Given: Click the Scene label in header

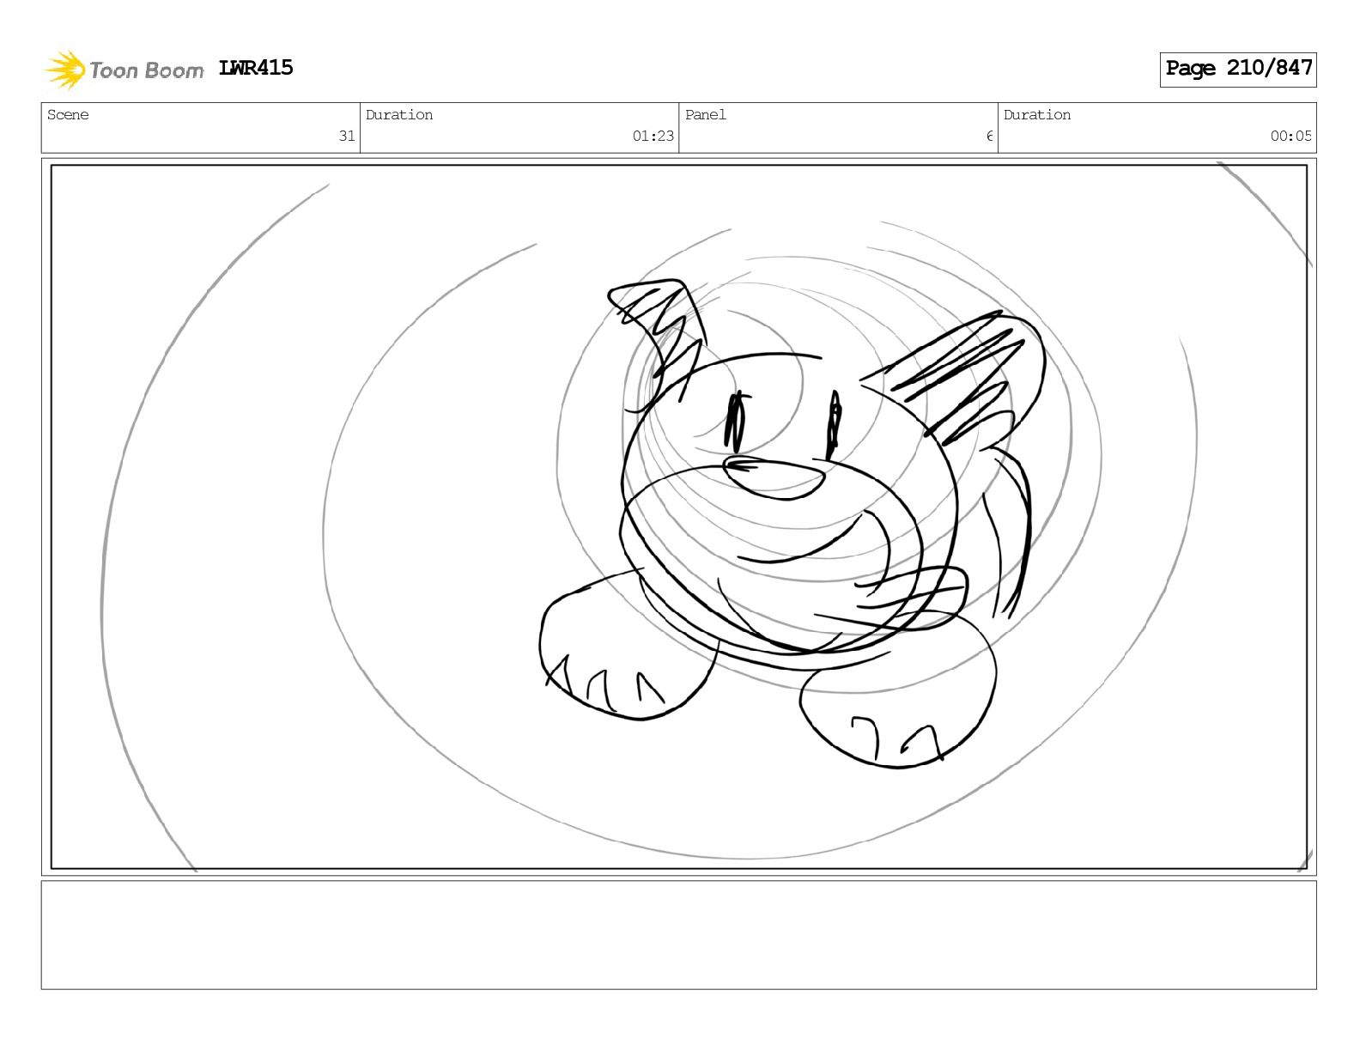Looking at the screenshot, I should 68,115.
